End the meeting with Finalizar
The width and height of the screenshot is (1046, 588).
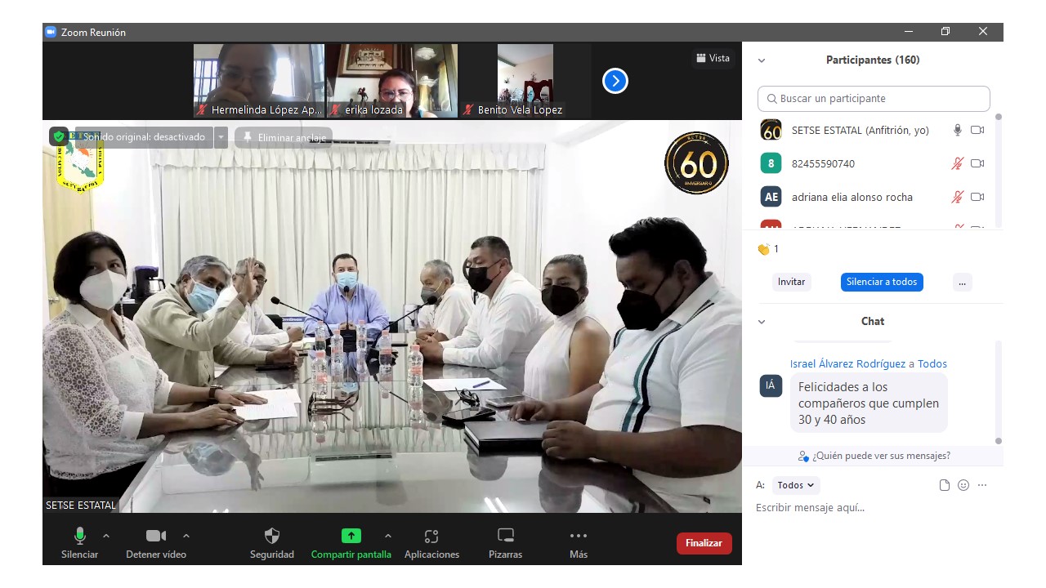click(x=704, y=543)
